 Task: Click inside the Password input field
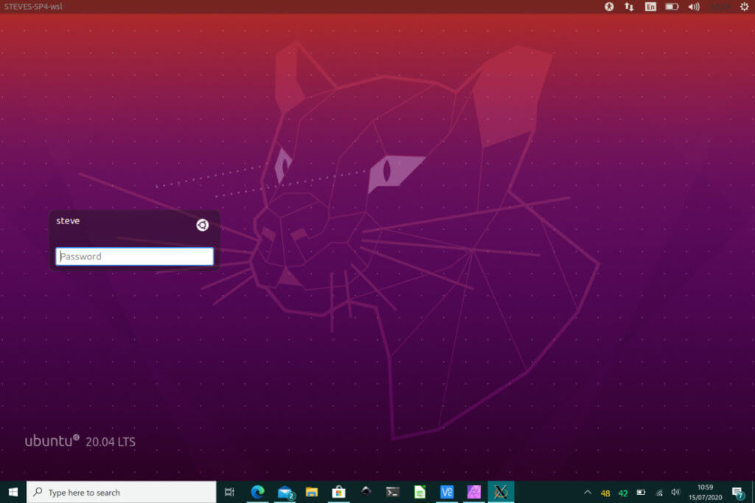coord(135,256)
